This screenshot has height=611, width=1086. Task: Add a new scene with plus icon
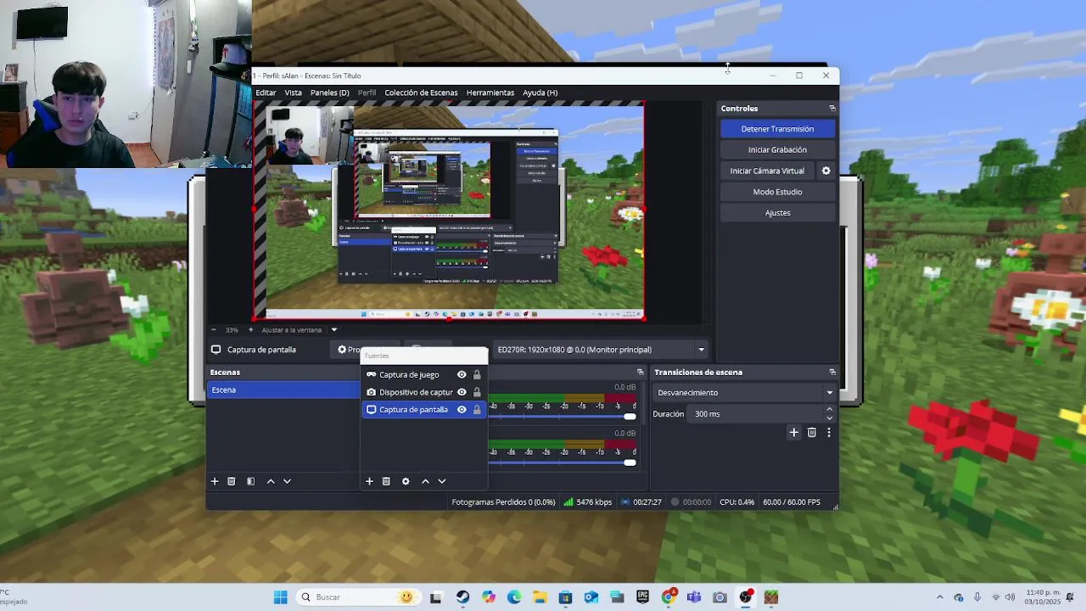[215, 481]
